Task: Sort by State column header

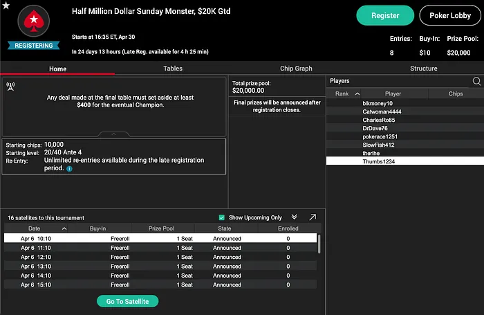Action: coord(225,228)
